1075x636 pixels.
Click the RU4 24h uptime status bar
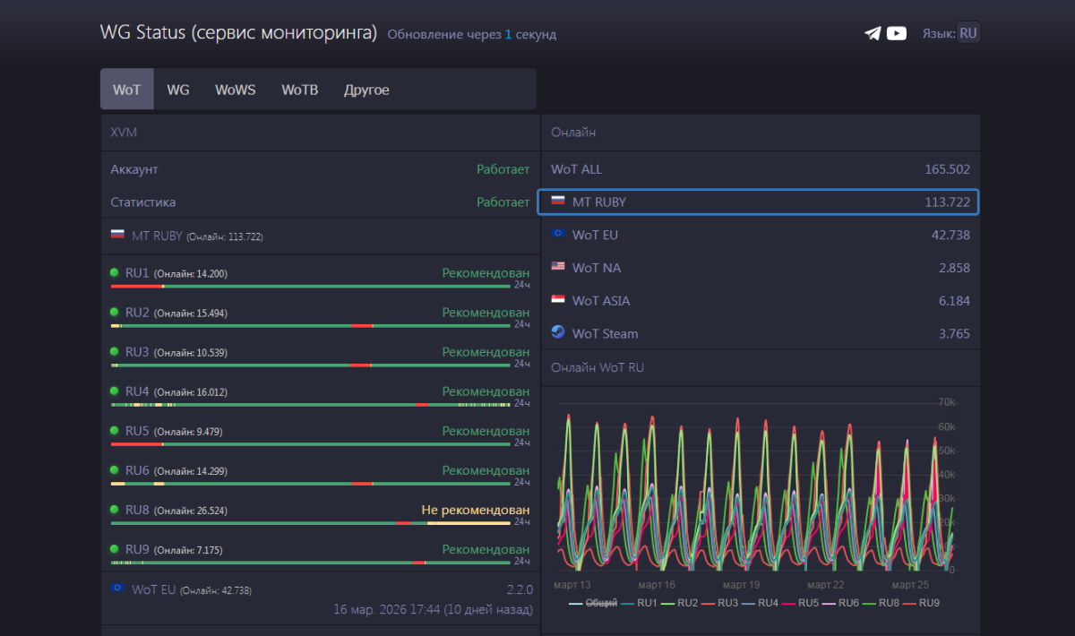310,405
